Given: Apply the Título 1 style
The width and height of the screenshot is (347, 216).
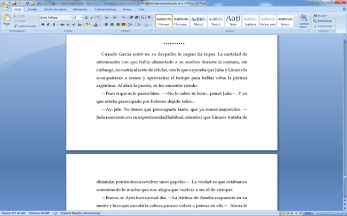Looking at the screenshot, I should click(x=198, y=21).
